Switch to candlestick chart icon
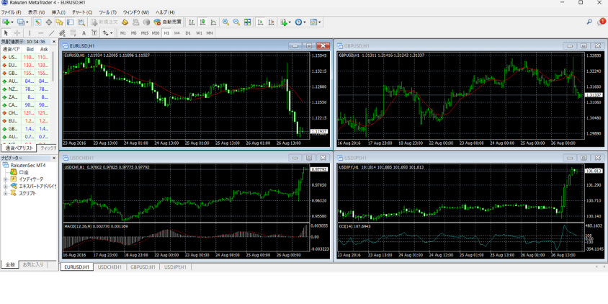608x304 pixels. pyautogui.click(x=202, y=22)
